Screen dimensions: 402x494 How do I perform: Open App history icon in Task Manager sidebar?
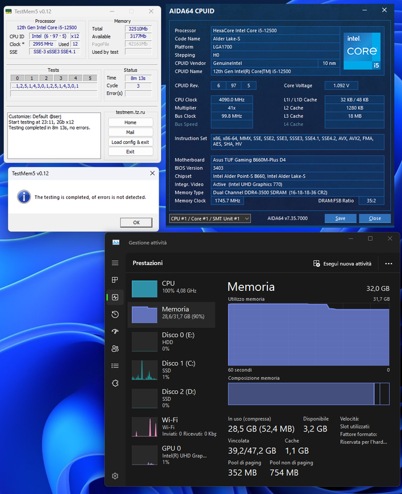pyautogui.click(x=115, y=314)
